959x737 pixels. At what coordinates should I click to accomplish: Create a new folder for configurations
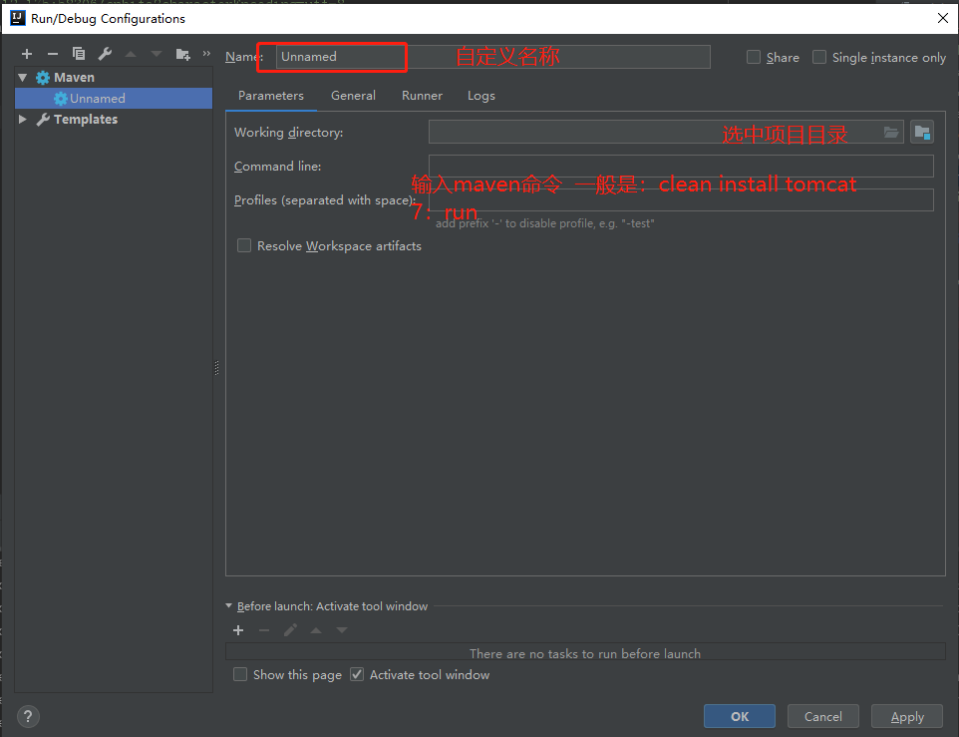point(181,54)
